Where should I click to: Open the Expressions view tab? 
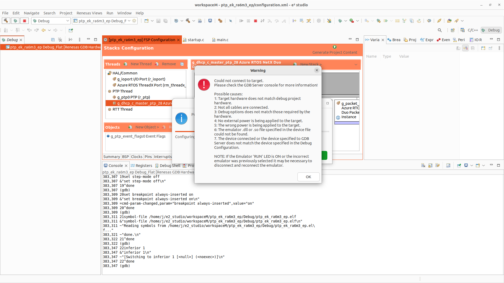(x=427, y=40)
